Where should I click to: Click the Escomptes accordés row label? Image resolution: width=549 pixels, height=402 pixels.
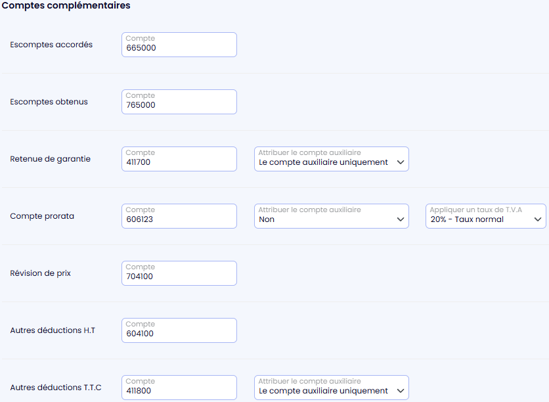(x=51, y=45)
